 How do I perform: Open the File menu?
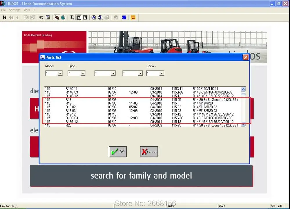[x=3, y=10]
